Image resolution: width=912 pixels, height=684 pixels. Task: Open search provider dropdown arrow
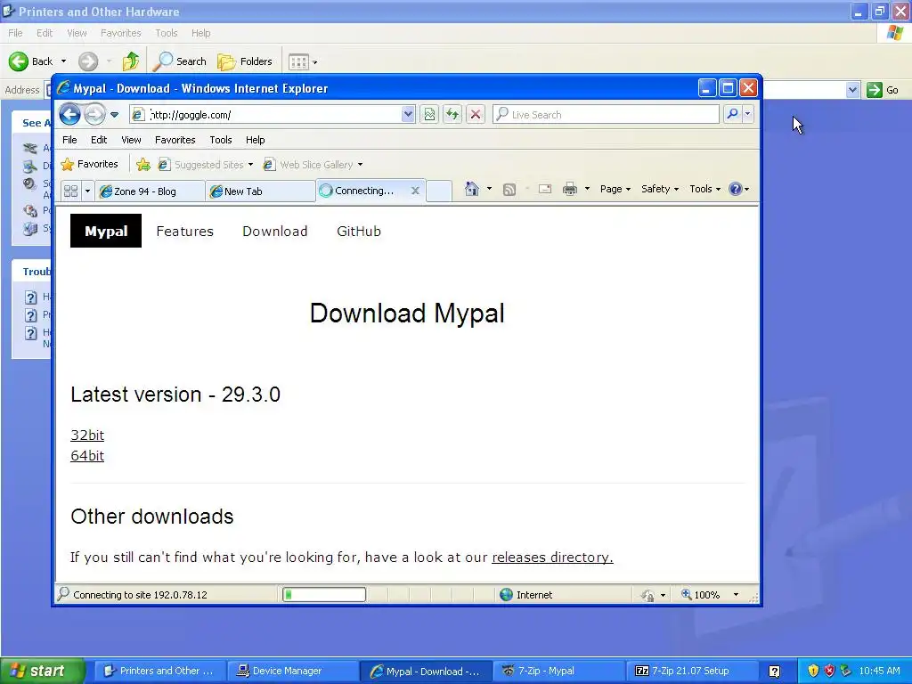[x=748, y=115]
